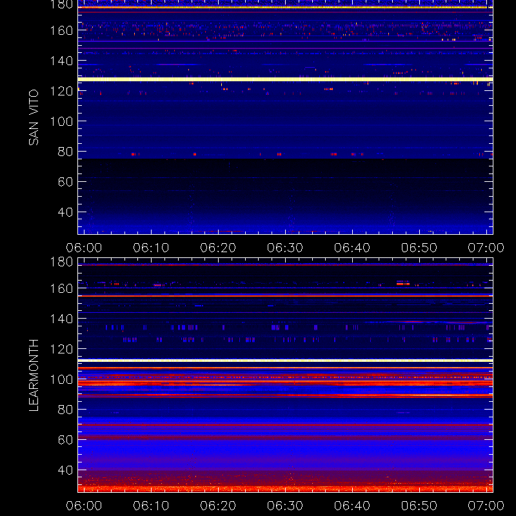Select the 80 label on Learmonth axis

tap(65, 410)
